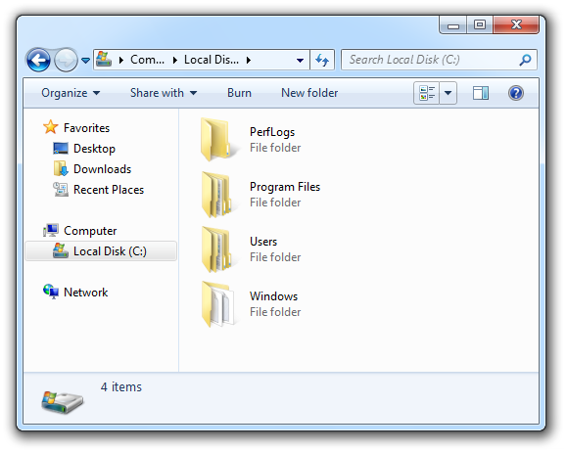
Task: Go back with the Back arrow button
Action: tap(38, 60)
